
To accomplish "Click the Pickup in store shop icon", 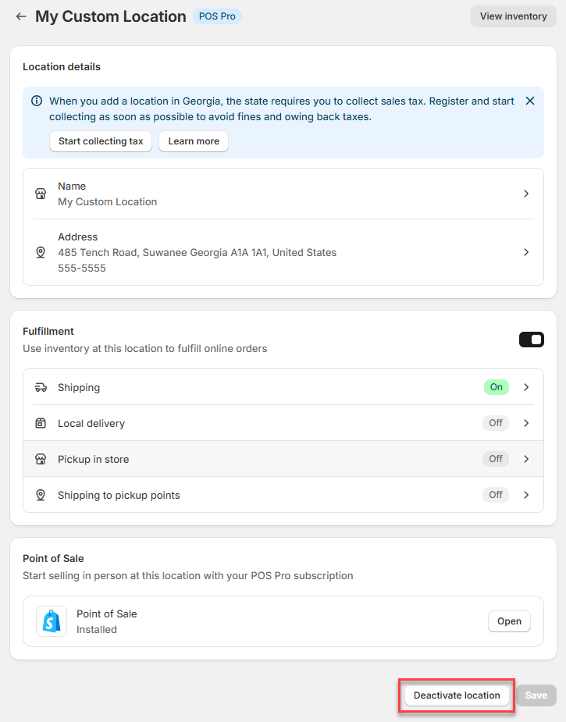I will click(x=41, y=459).
